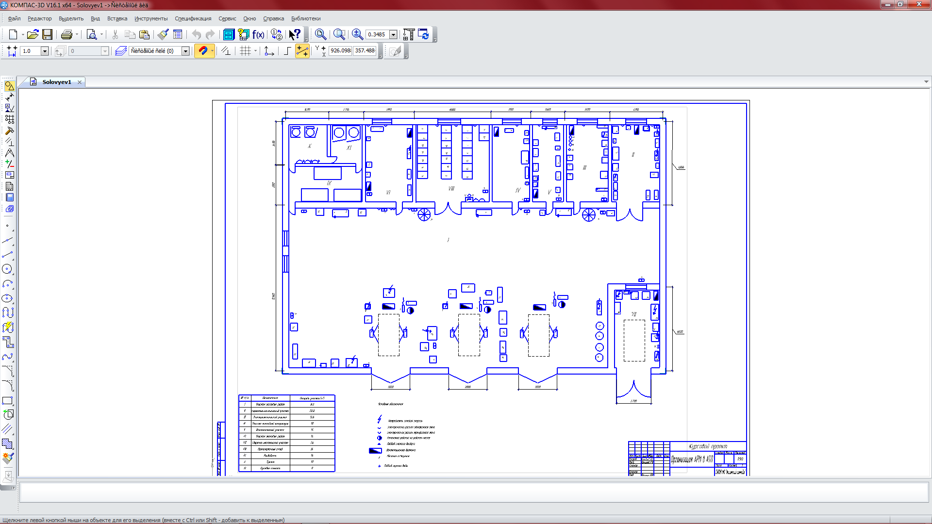Close the Solovyev1 document tab
932x524 pixels.
(x=80, y=82)
